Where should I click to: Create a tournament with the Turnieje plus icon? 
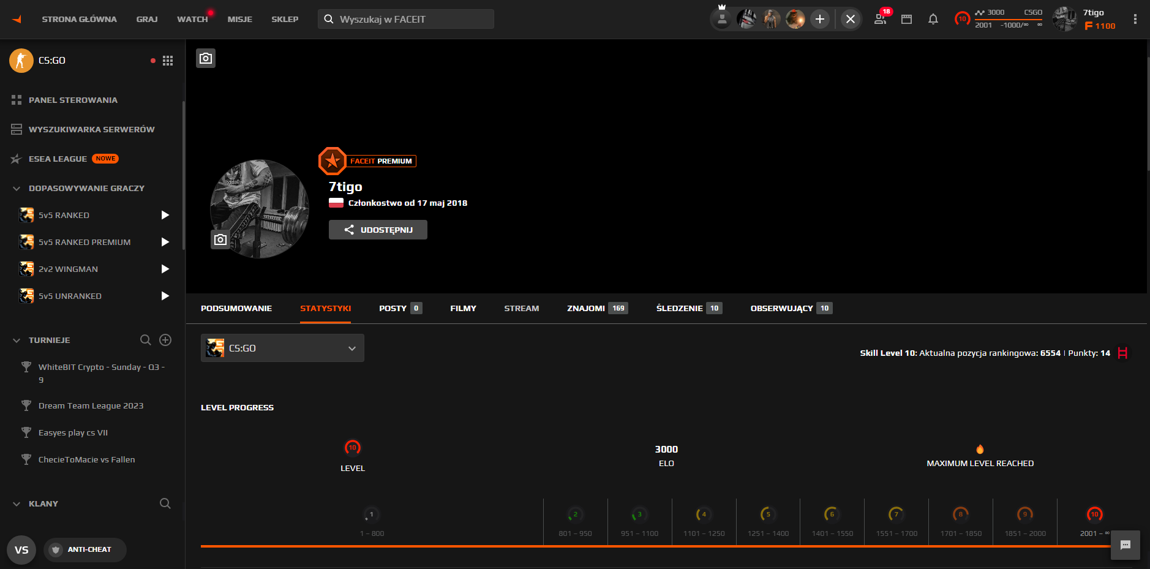coord(165,340)
